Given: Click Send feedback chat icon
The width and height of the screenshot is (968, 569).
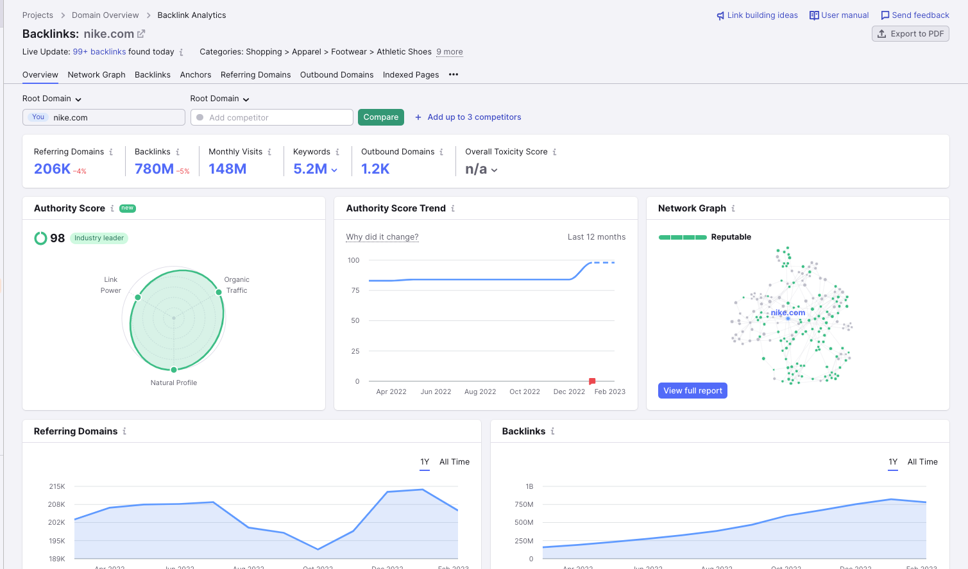Looking at the screenshot, I should 885,15.
